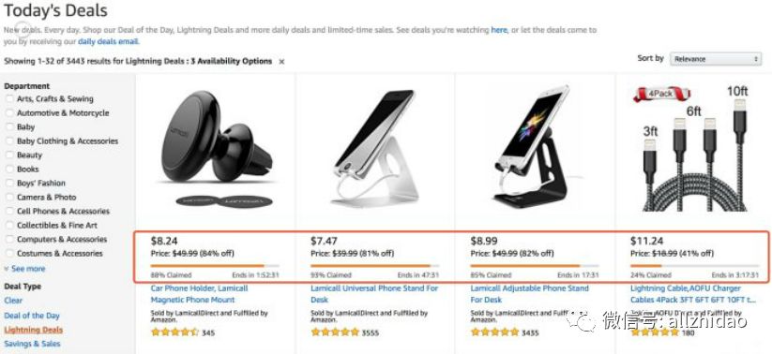Image resolution: width=772 pixels, height=354 pixels.
Task: Check the Arts, Crafts & Sewing checkbox
Action: point(9,99)
